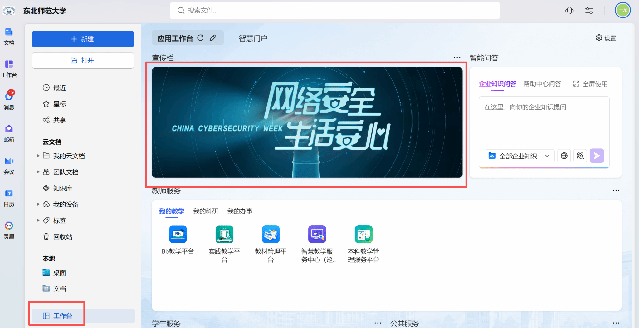Toggle the web search globe button

(x=564, y=156)
